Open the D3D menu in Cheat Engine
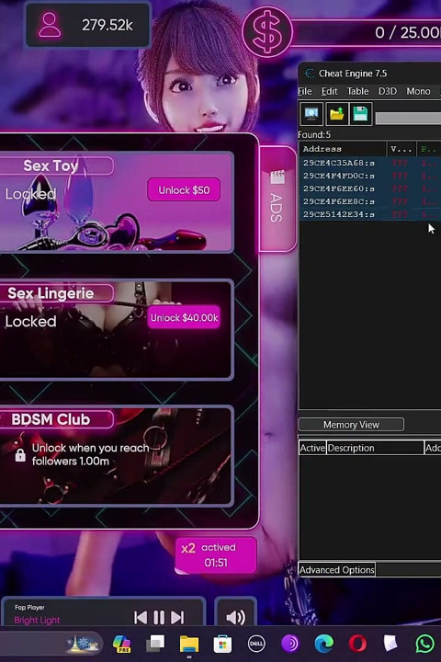 click(388, 91)
